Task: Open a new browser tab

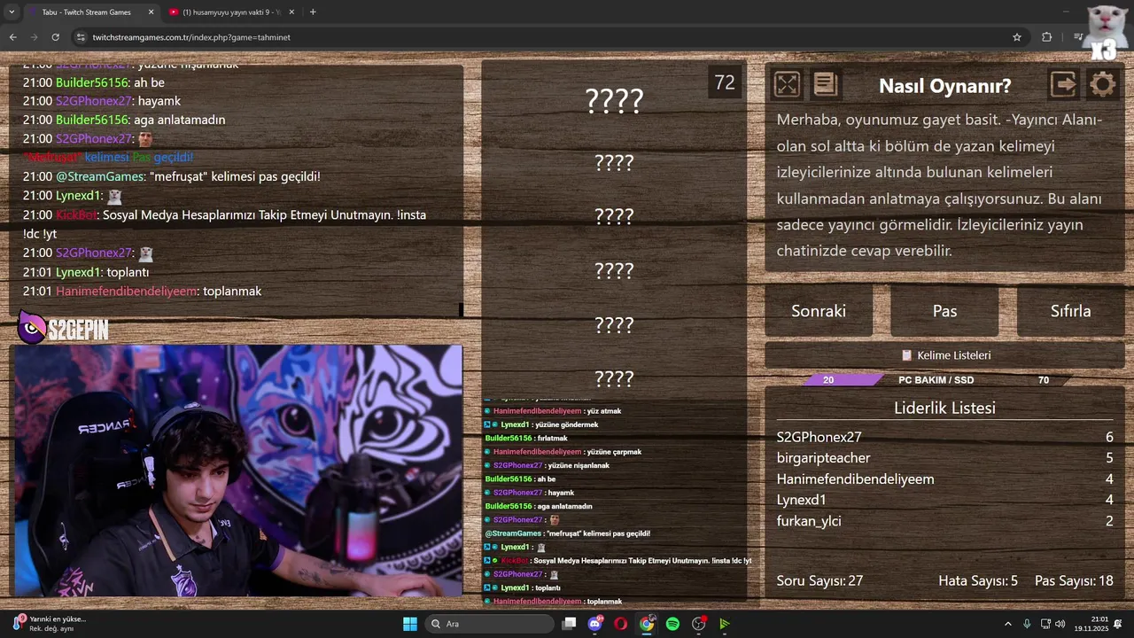Action: click(x=313, y=12)
